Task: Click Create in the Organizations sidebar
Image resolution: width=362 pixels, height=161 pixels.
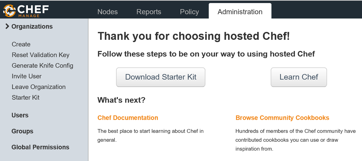Action: click(x=21, y=44)
